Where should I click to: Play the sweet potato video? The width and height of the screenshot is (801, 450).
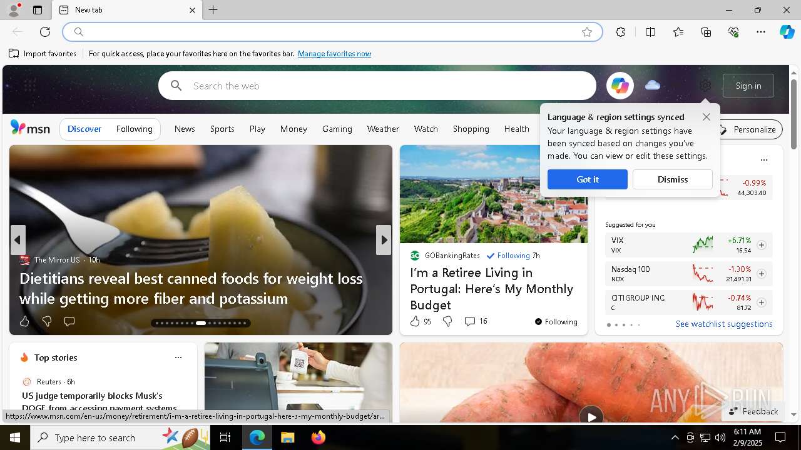click(591, 416)
